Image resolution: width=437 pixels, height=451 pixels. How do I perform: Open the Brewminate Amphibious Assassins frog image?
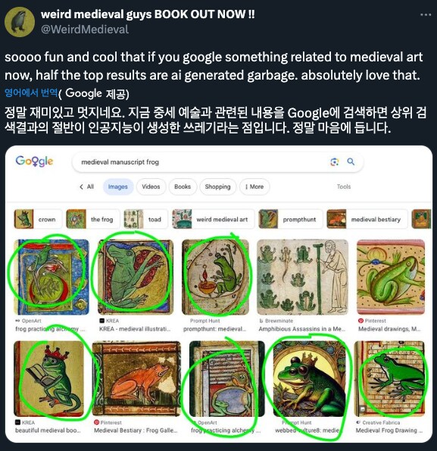[302, 277]
